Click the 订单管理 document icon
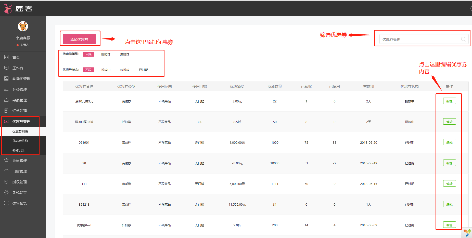 point(6,111)
